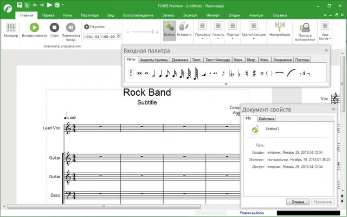Image resolution: width=347 pixels, height=217 pixels.
Task: Click the Отмена button
Action: click(x=298, y=202)
